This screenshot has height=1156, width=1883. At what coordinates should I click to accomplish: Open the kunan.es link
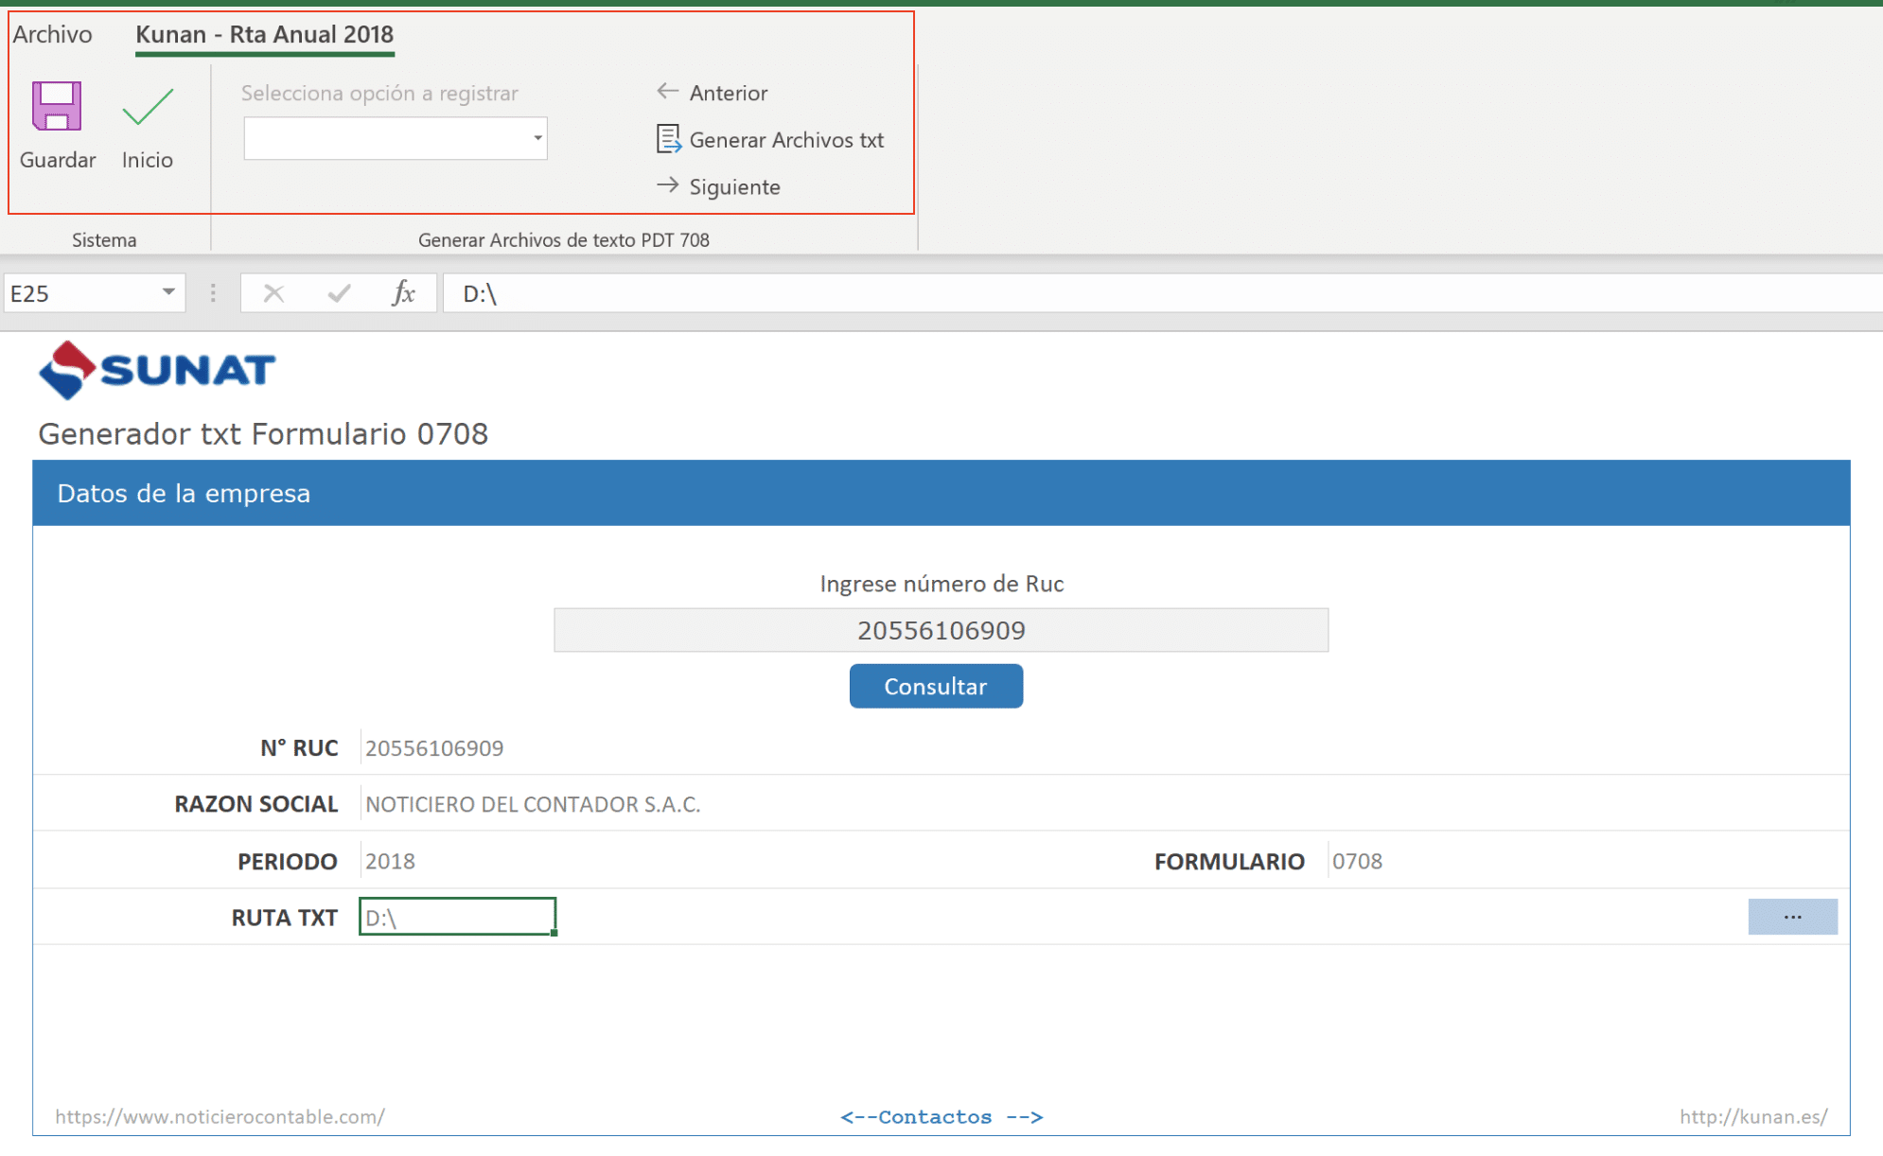click(1752, 1116)
